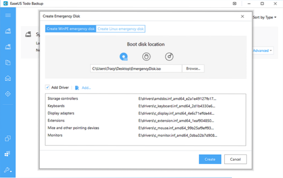This screenshot has width=283, height=178.
Task: Switch to Create WinPE emergency disk tab
Action: pyautogui.click(x=71, y=29)
